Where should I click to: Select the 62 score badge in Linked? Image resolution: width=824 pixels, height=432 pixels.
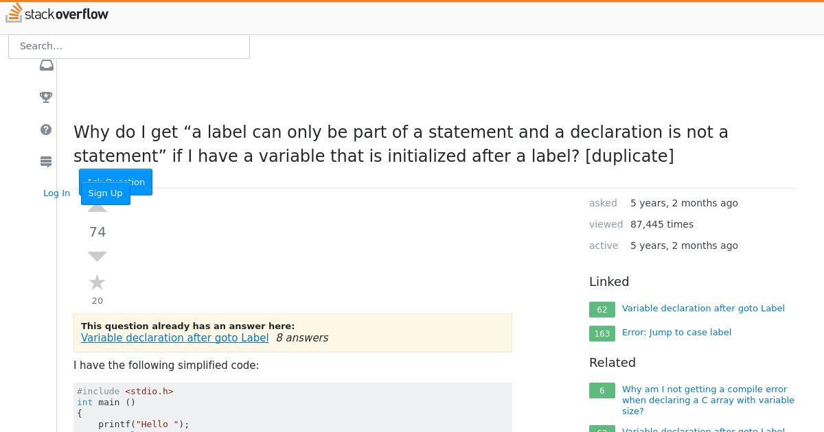(602, 309)
